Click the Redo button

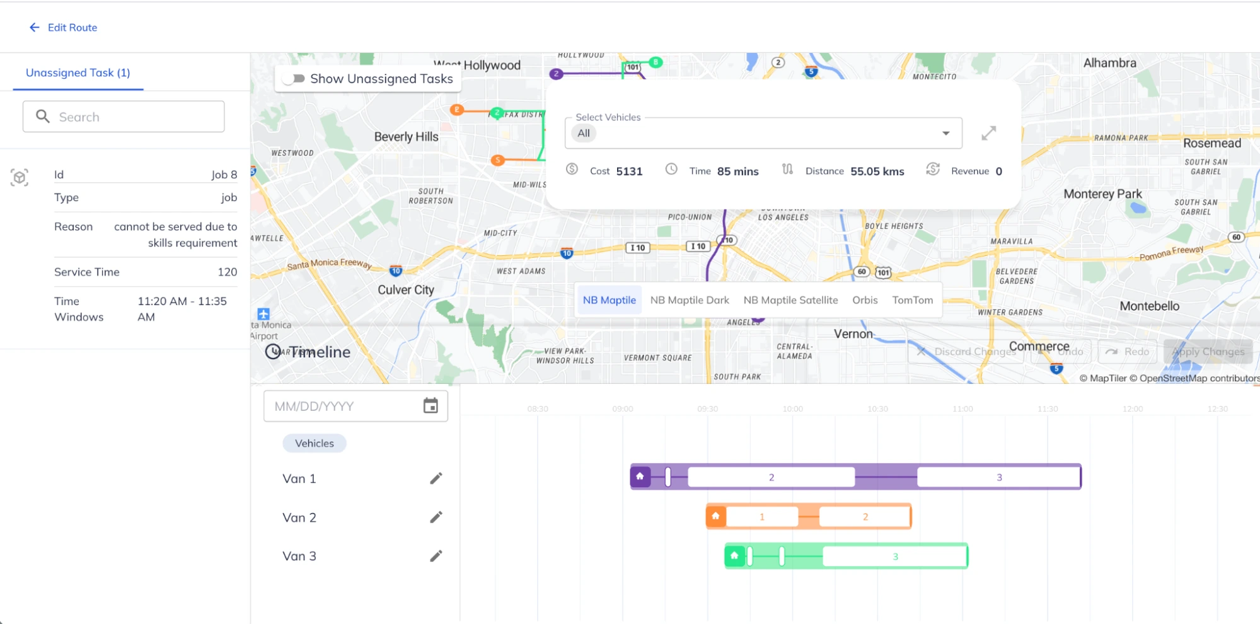(1128, 352)
